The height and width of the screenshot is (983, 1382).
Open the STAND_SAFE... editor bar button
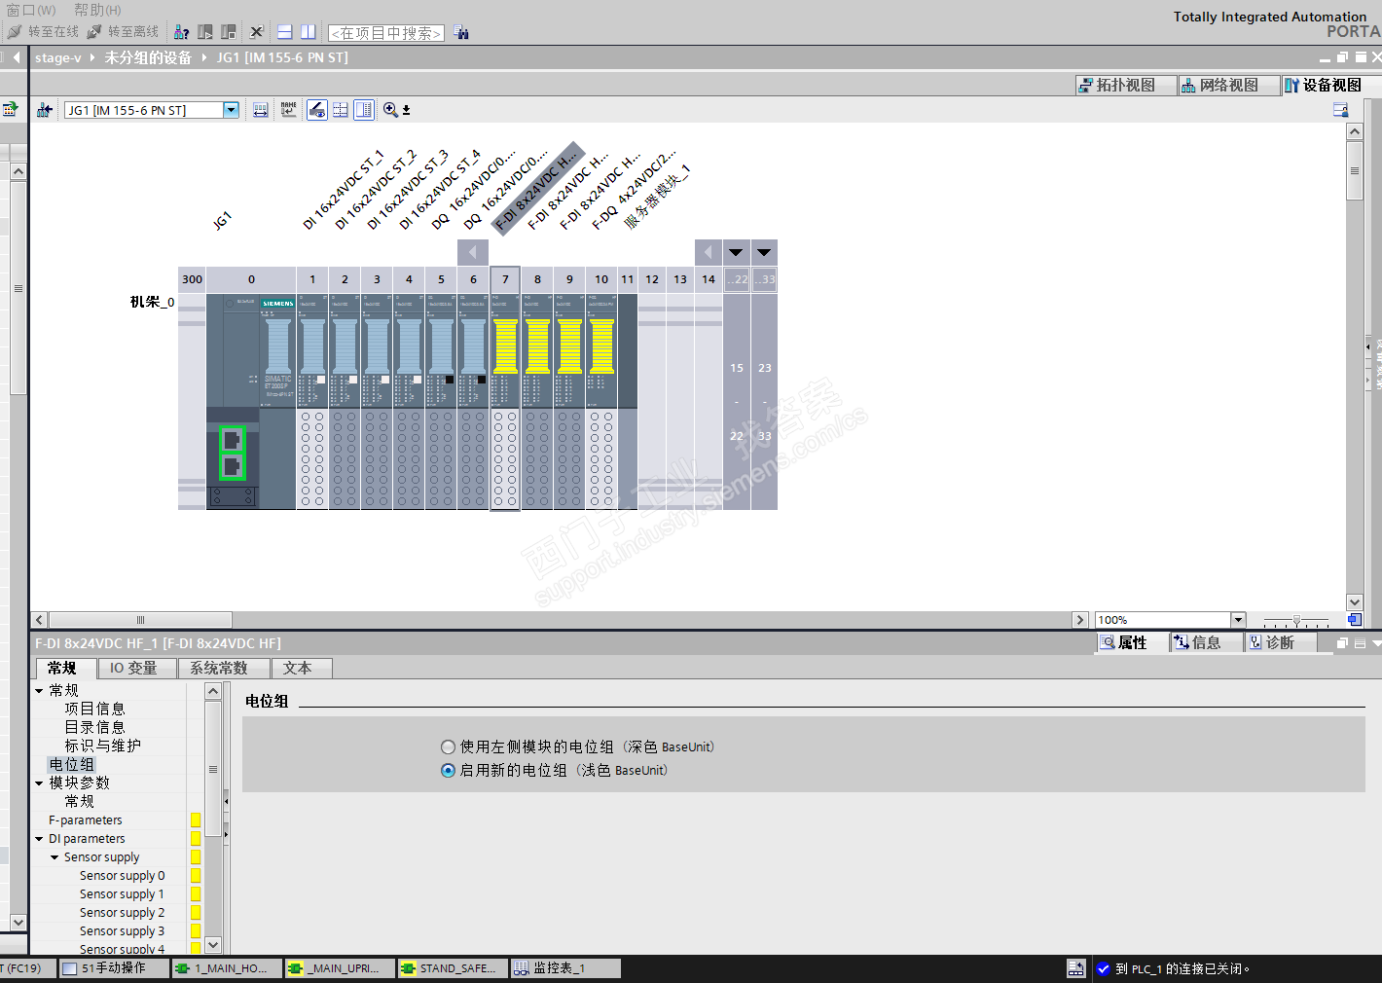[455, 968]
